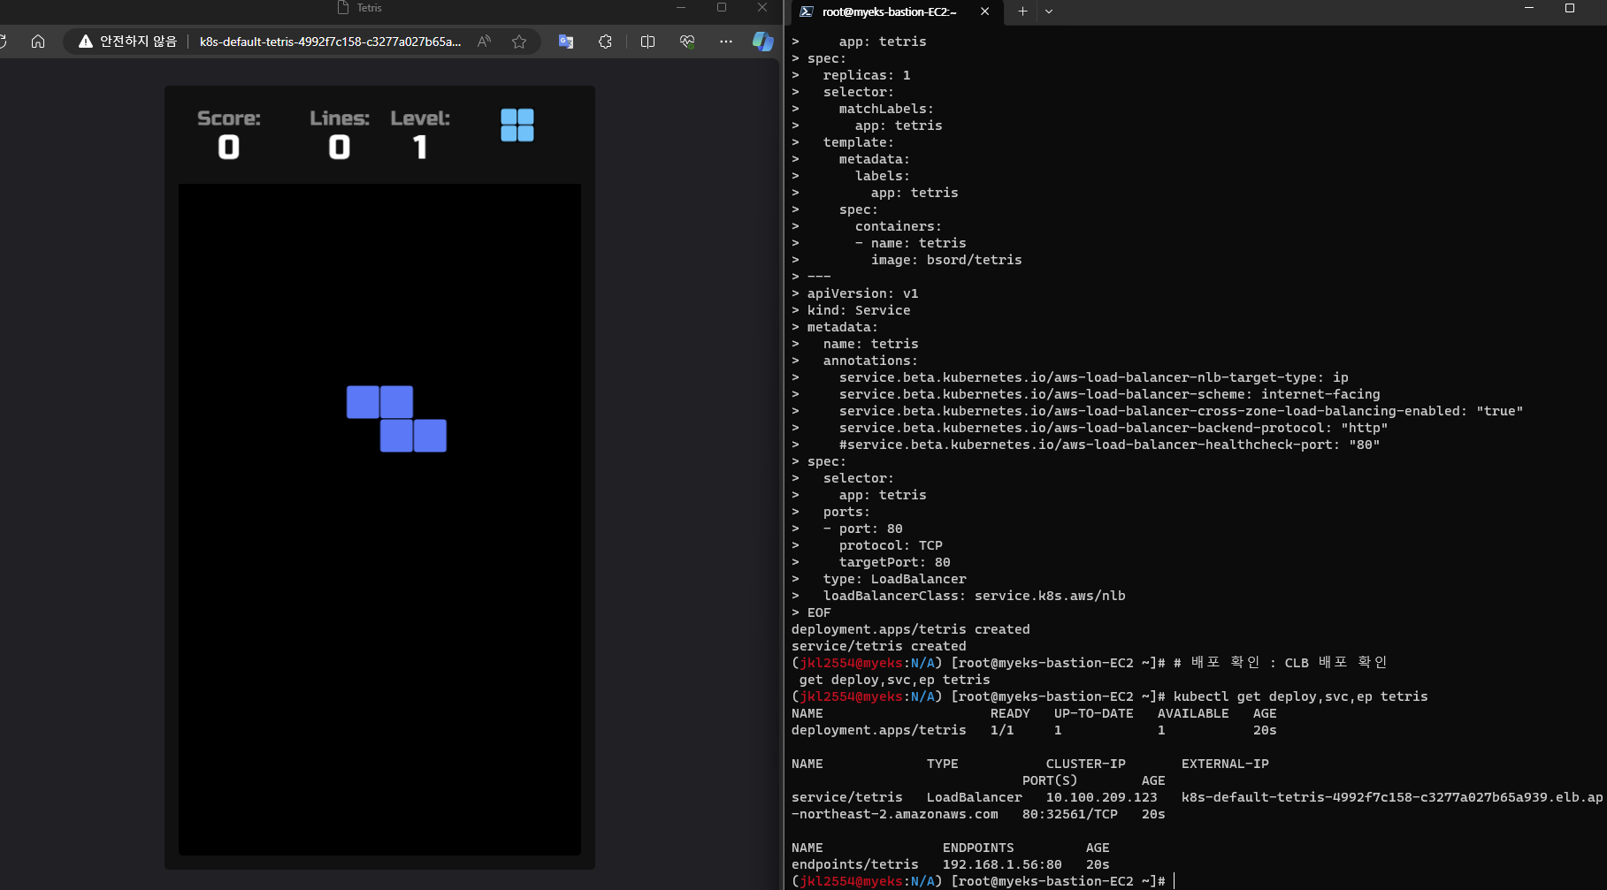
Task: Click the Level value 1
Action: 420,147
